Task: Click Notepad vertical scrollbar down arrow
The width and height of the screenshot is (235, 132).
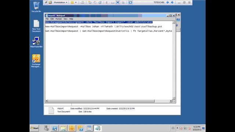Action: pos(174,98)
